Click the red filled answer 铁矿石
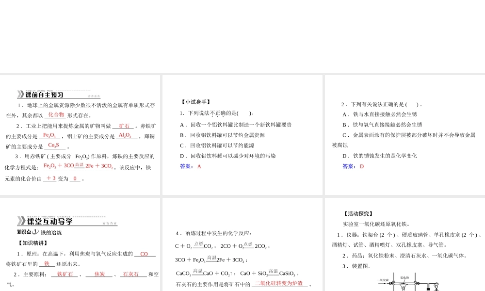The height and width of the screenshot is (291, 485). 65,274
